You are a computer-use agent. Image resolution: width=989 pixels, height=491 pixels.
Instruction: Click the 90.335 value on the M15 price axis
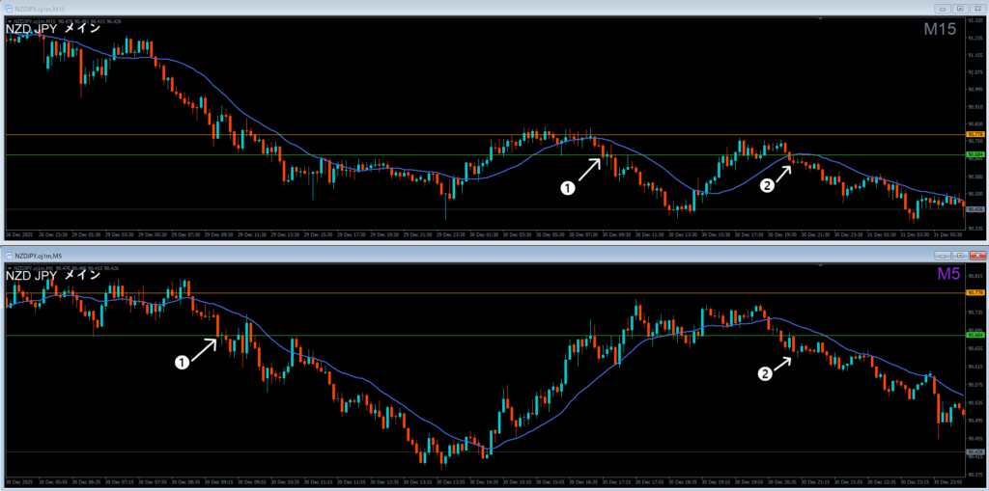point(975,229)
